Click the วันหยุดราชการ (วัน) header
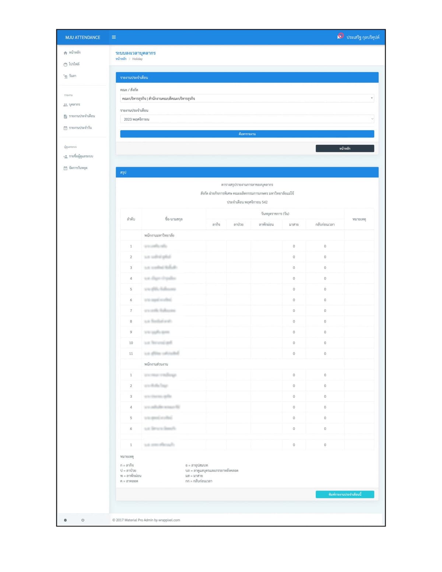442x572 pixels. point(275,214)
